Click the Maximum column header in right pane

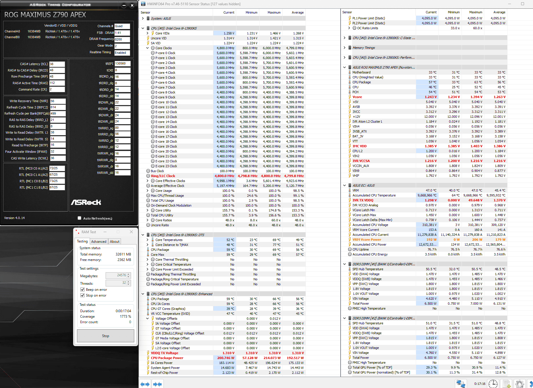473,12
